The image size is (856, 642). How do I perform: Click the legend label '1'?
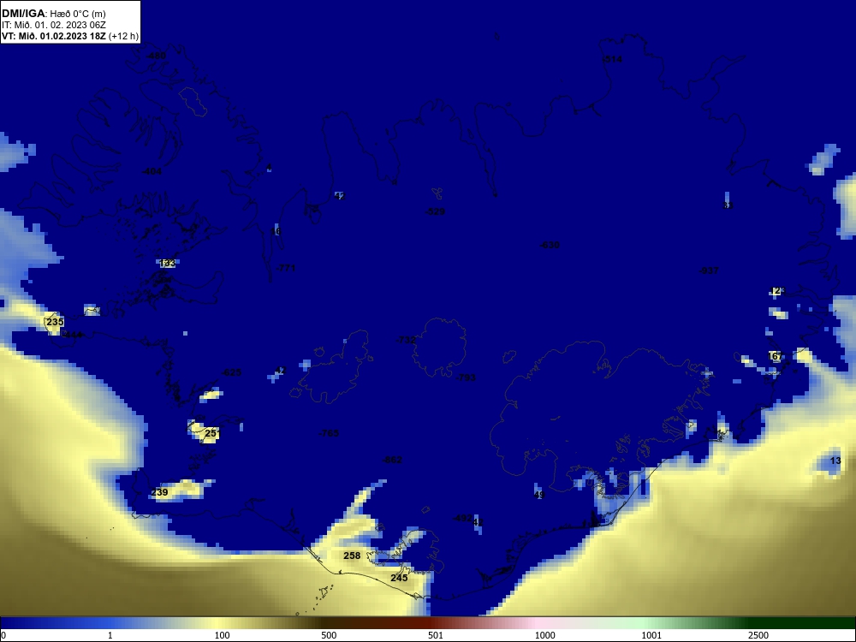tap(110, 635)
